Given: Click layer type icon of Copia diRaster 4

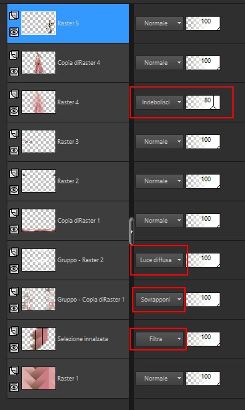Looking at the screenshot, I should pyautogui.click(x=14, y=55).
